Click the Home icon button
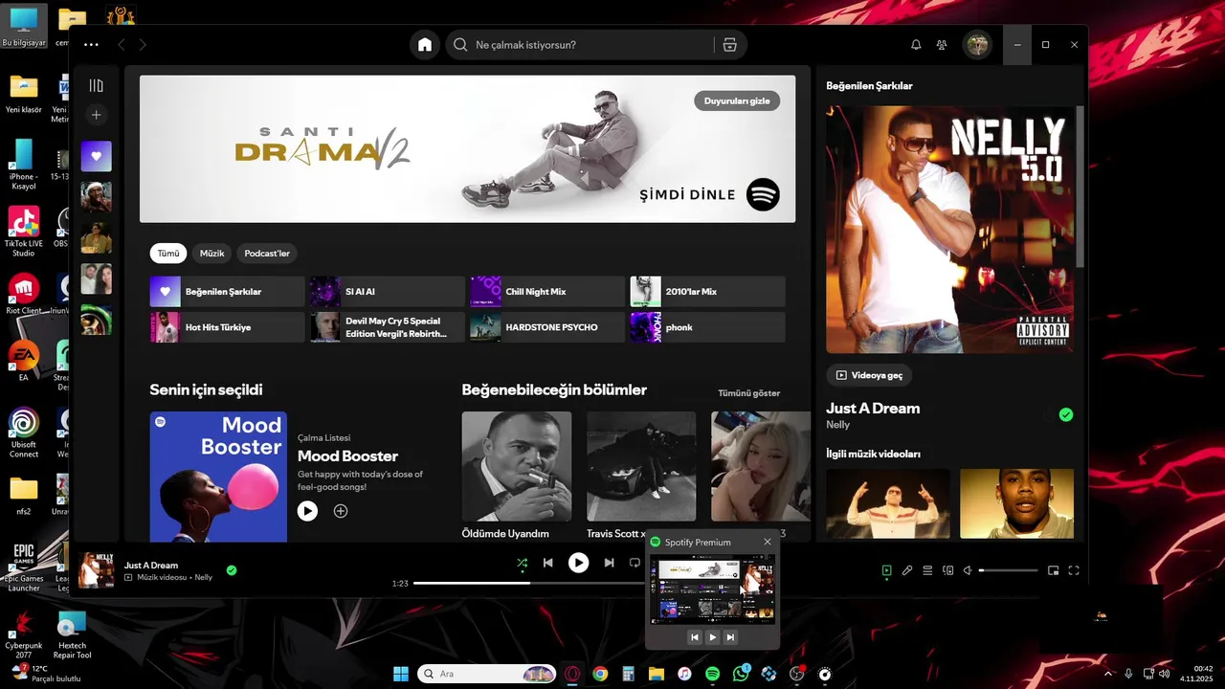 point(425,44)
